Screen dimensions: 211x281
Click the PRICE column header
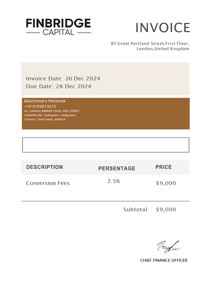pos(163,167)
